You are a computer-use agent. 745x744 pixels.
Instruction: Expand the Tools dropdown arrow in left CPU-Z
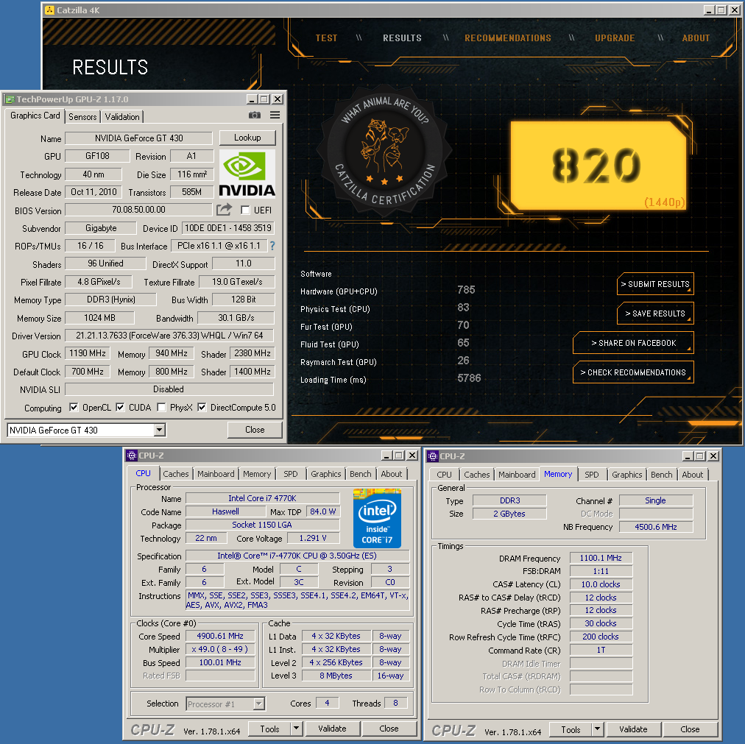coord(296,729)
